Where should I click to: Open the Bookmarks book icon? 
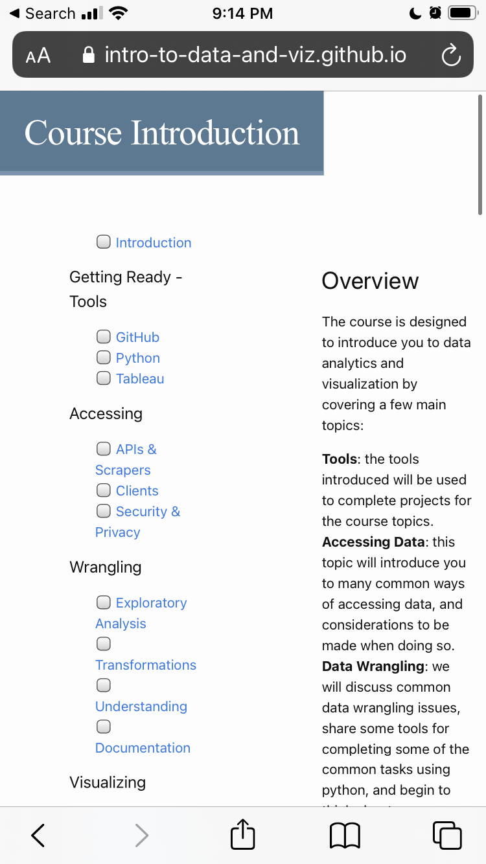(345, 836)
